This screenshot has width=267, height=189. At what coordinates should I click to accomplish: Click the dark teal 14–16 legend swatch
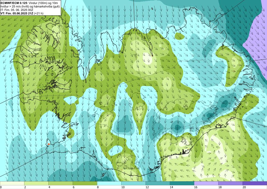coord(182,183)
